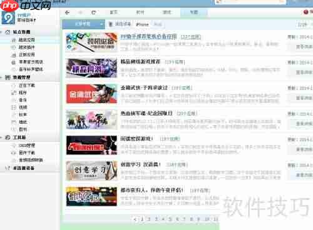Open 正版应用 in the sidebar
This screenshot has height=230, width=313.
[27, 55]
